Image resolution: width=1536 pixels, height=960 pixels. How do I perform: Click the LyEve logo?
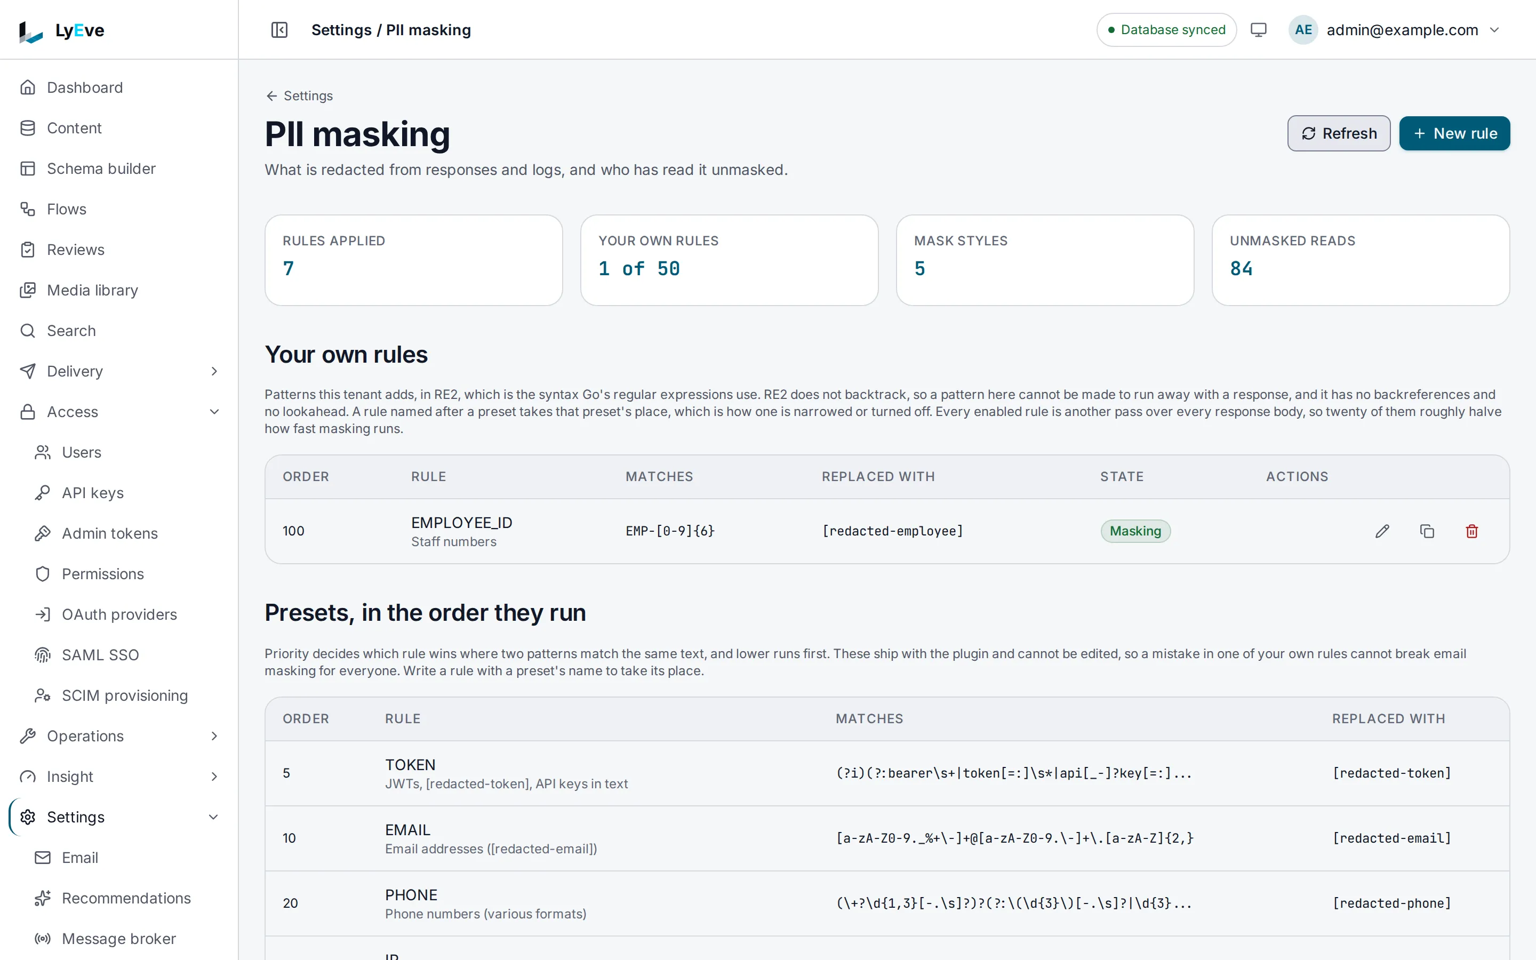(x=61, y=30)
